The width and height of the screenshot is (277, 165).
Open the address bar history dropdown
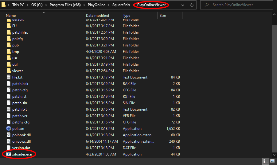[x=183, y=5]
